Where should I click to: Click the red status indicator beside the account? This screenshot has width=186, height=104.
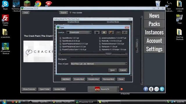(121, 89)
